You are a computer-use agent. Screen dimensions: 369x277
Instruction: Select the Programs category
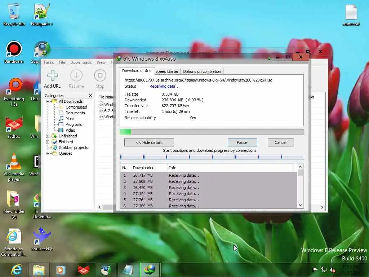pos(74,124)
